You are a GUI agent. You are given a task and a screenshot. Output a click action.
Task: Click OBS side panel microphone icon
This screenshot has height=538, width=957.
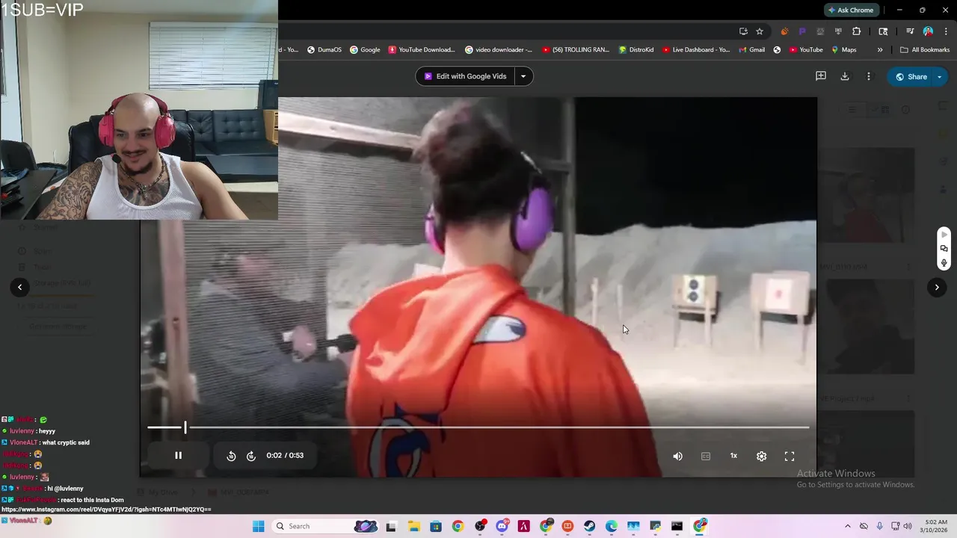(944, 262)
